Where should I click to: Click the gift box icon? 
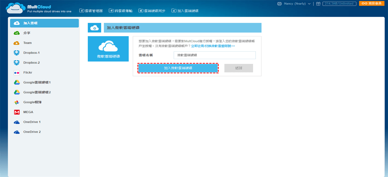(x=318, y=4)
